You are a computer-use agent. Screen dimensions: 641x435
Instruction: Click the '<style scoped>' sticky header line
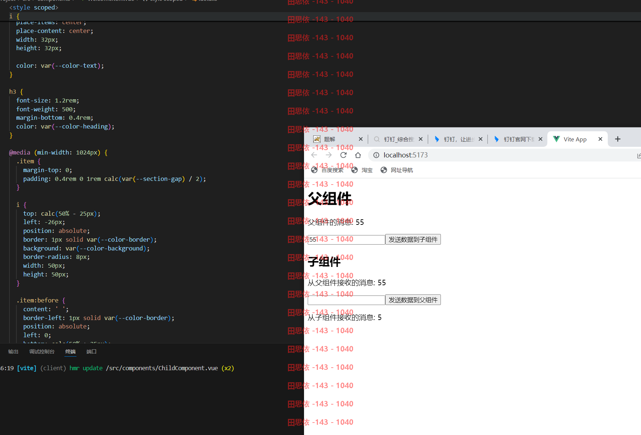(x=34, y=7)
